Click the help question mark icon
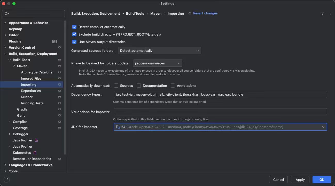Screen dimensions: 335x186 7,180
